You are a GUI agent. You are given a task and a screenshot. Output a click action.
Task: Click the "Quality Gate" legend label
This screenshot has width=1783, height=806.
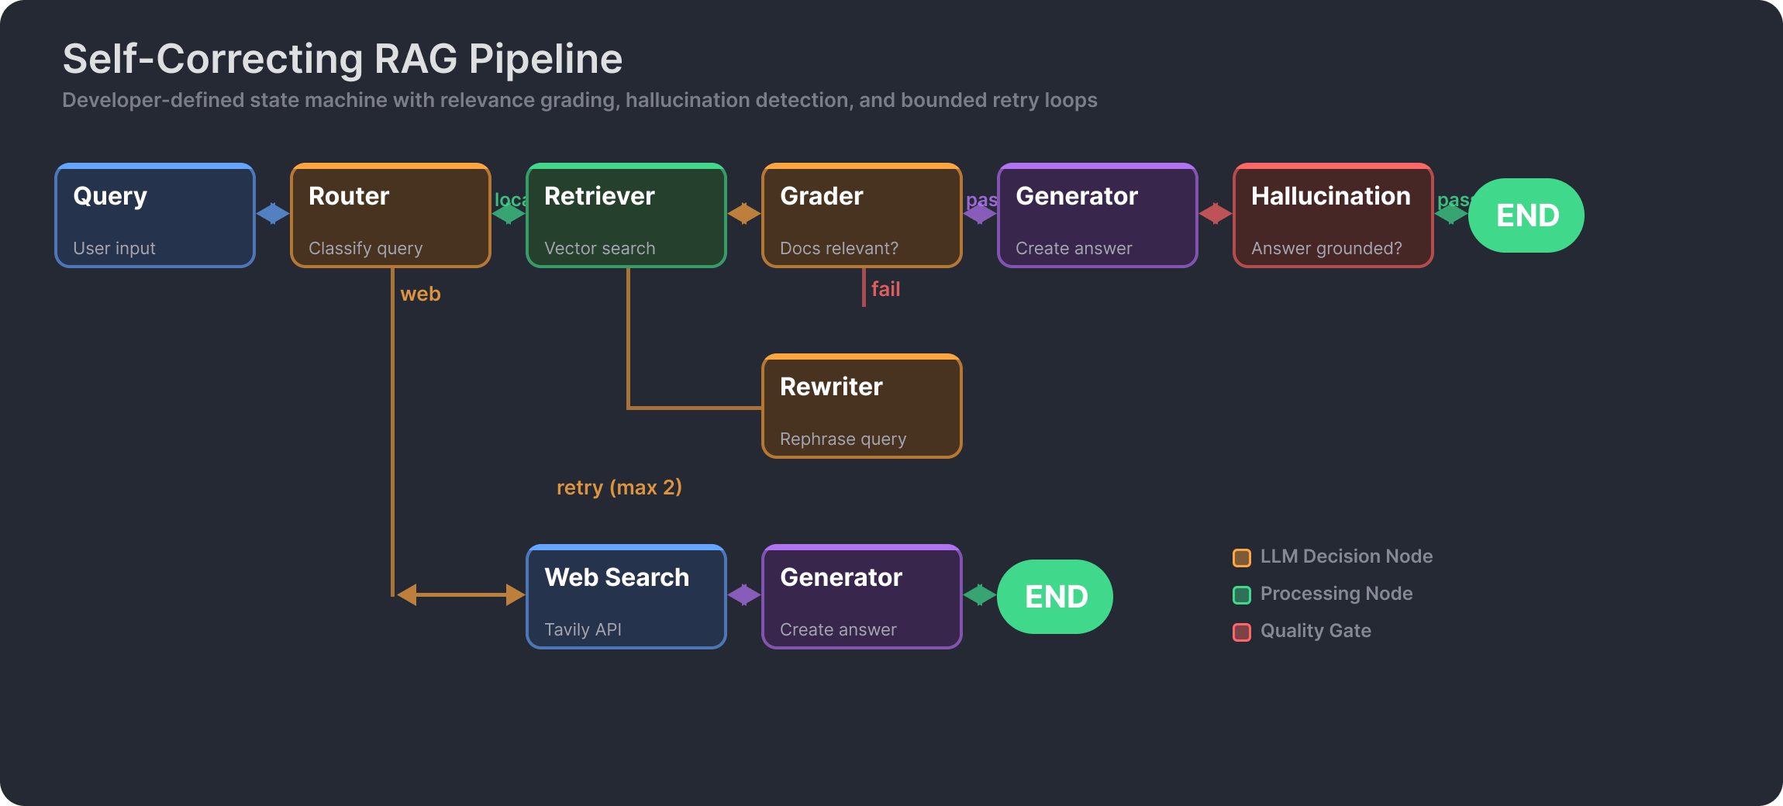[1316, 631]
